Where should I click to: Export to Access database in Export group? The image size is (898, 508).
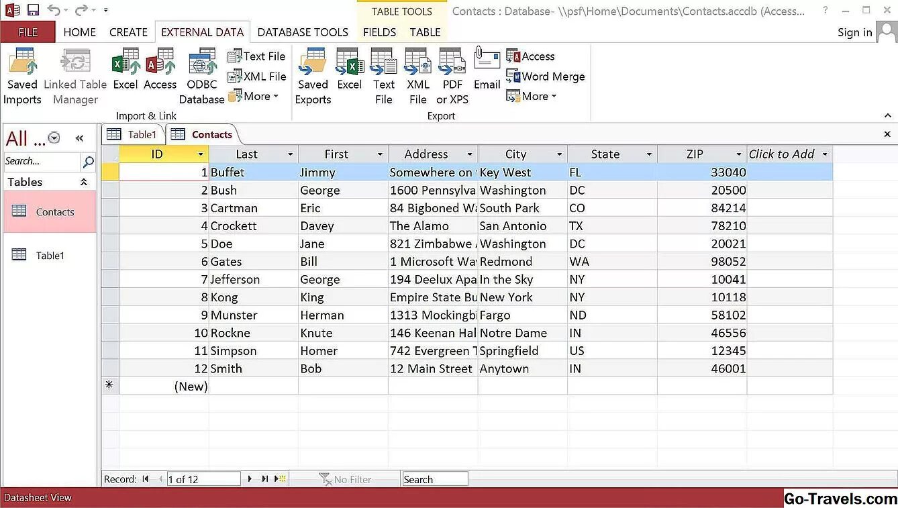[x=531, y=56]
